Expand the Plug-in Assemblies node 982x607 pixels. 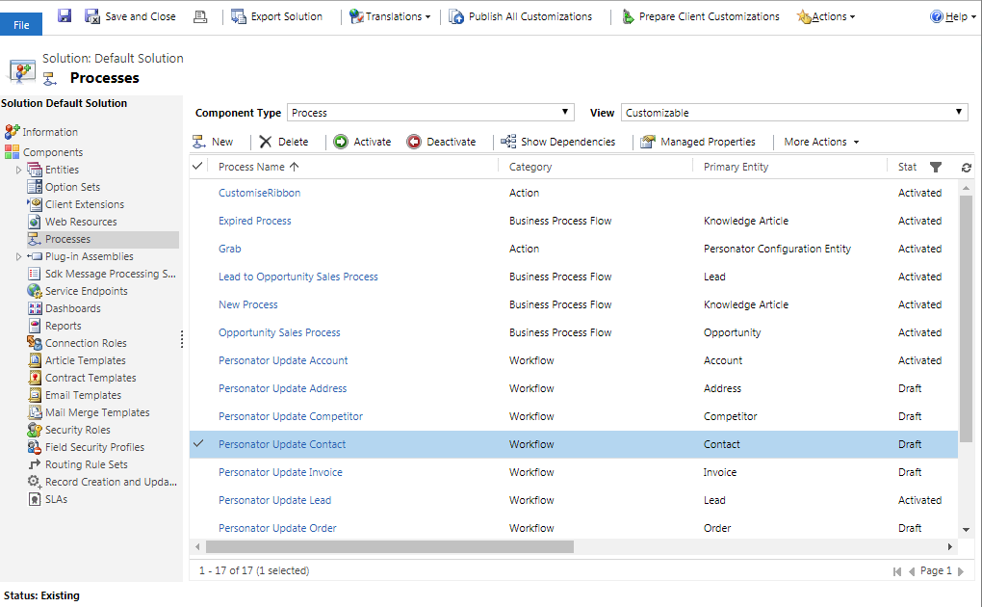click(18, 256)
